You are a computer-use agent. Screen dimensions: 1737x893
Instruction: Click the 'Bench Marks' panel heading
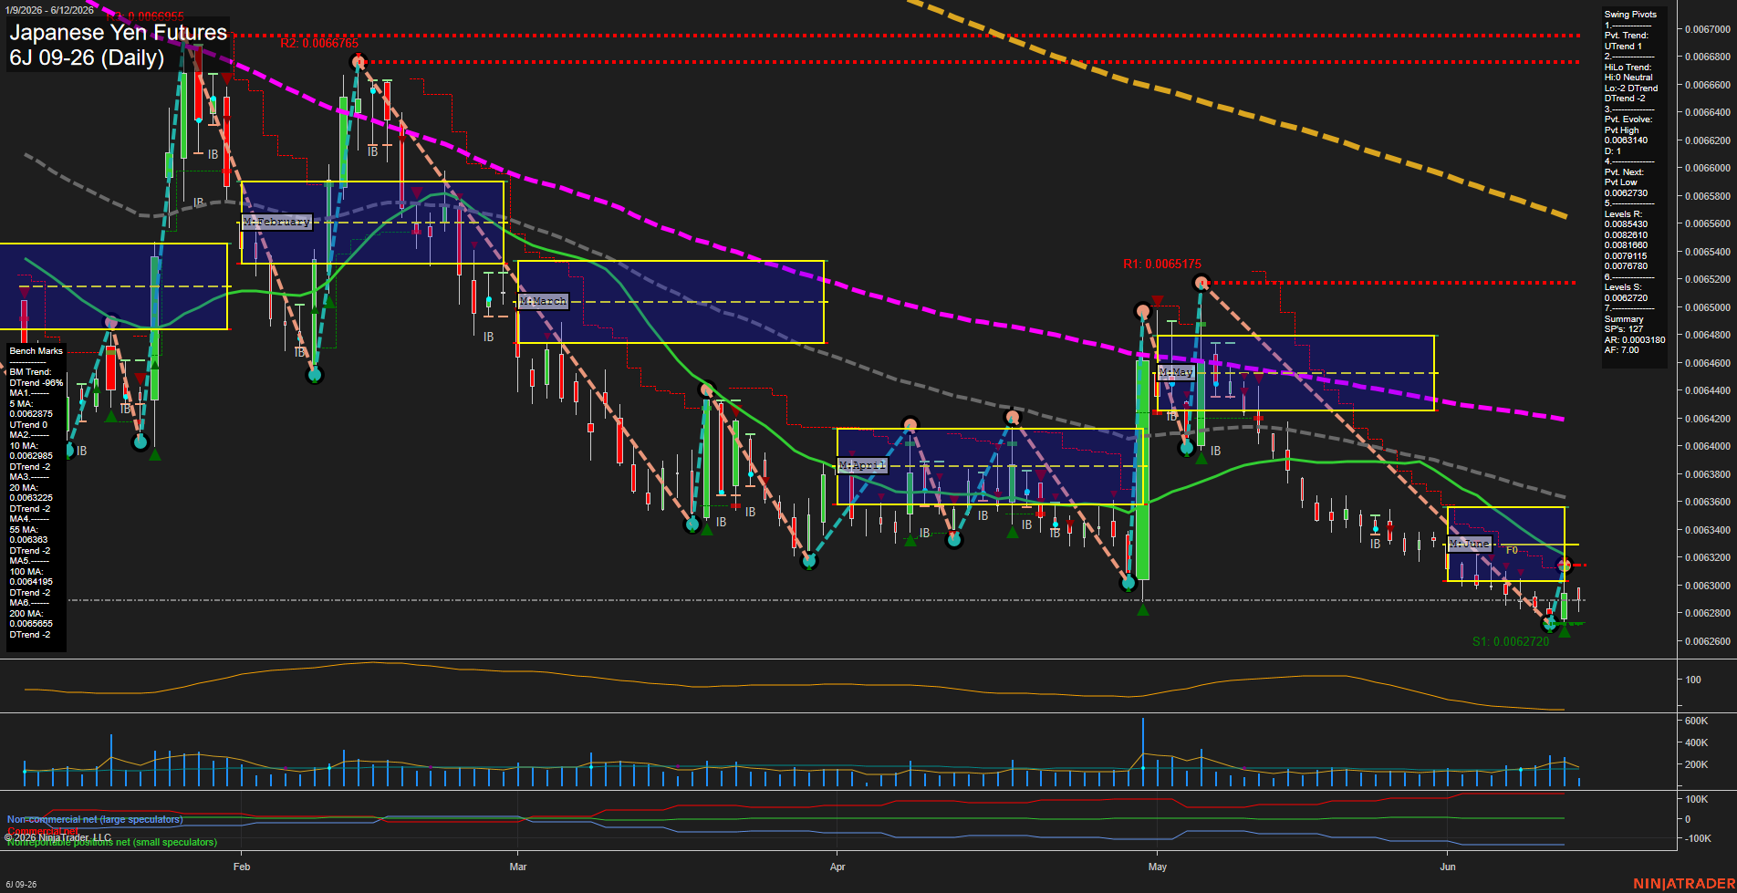point(36,351)
